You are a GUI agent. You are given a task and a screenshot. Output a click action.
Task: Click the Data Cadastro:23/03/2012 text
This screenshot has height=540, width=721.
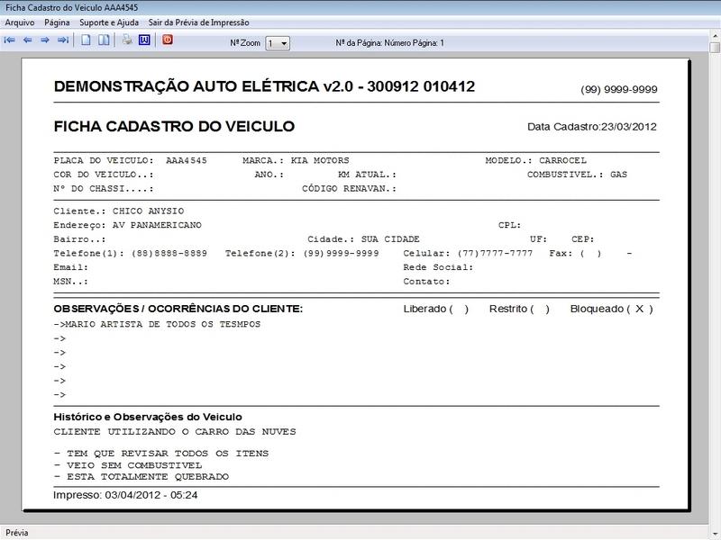pyautogui.click(x=592, y=127)
